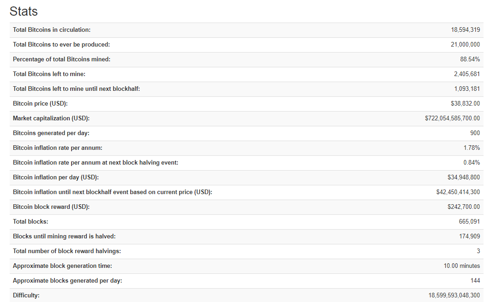Click the value $42,450,414,300
This screenshot has width=490, height=302.
458,192
